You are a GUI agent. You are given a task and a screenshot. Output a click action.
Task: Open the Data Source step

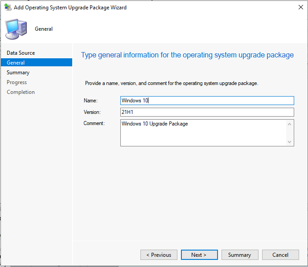[21, 53]
